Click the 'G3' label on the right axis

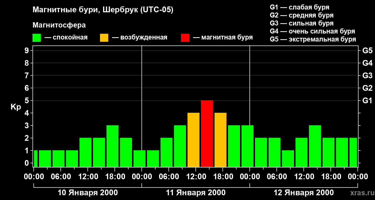[x=367, y=75]
